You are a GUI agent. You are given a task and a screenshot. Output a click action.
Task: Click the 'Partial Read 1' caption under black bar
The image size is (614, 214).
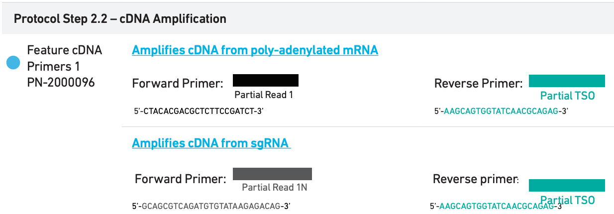pyautogui.click(x=264, y=95)
